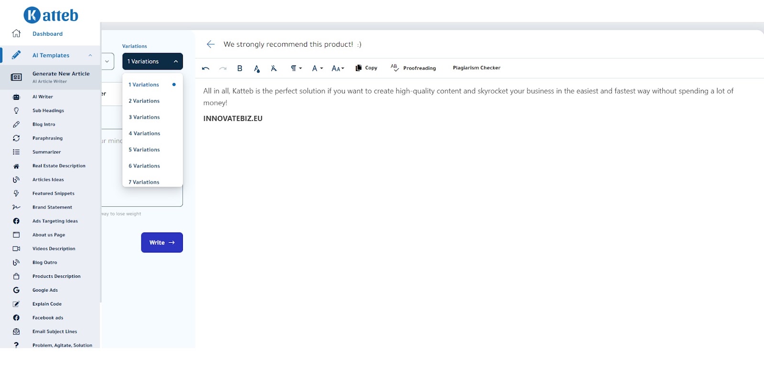
Task: Open the Dashboard home icon
Action: tap(16, 33)
